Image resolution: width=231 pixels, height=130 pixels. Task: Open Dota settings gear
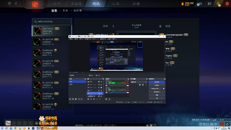[x=10, y=3]
